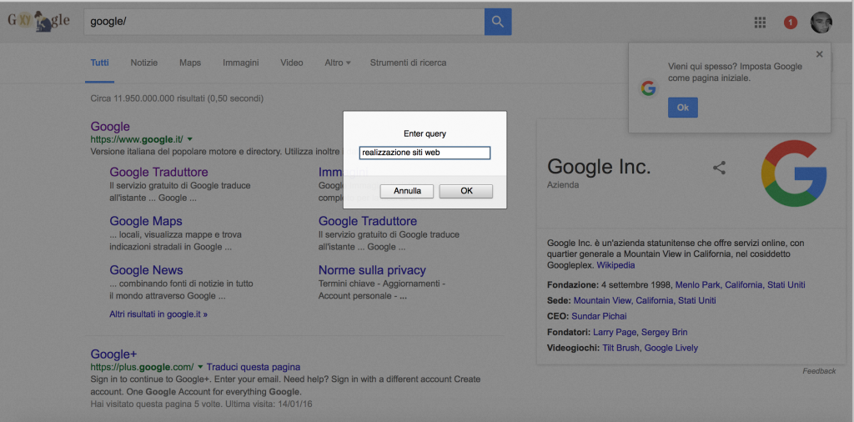Open the Tilt Brush link
Image resolution: width=854 pixels, height=422 pixels.
(621, 348)
